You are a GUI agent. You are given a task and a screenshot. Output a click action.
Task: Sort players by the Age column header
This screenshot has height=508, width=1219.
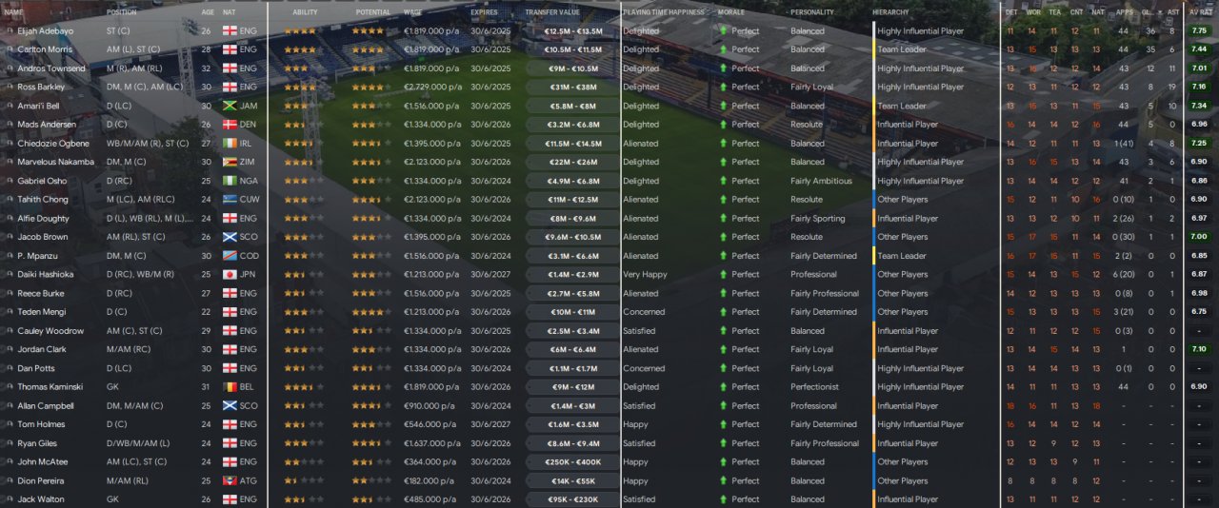tap(208, 12)
